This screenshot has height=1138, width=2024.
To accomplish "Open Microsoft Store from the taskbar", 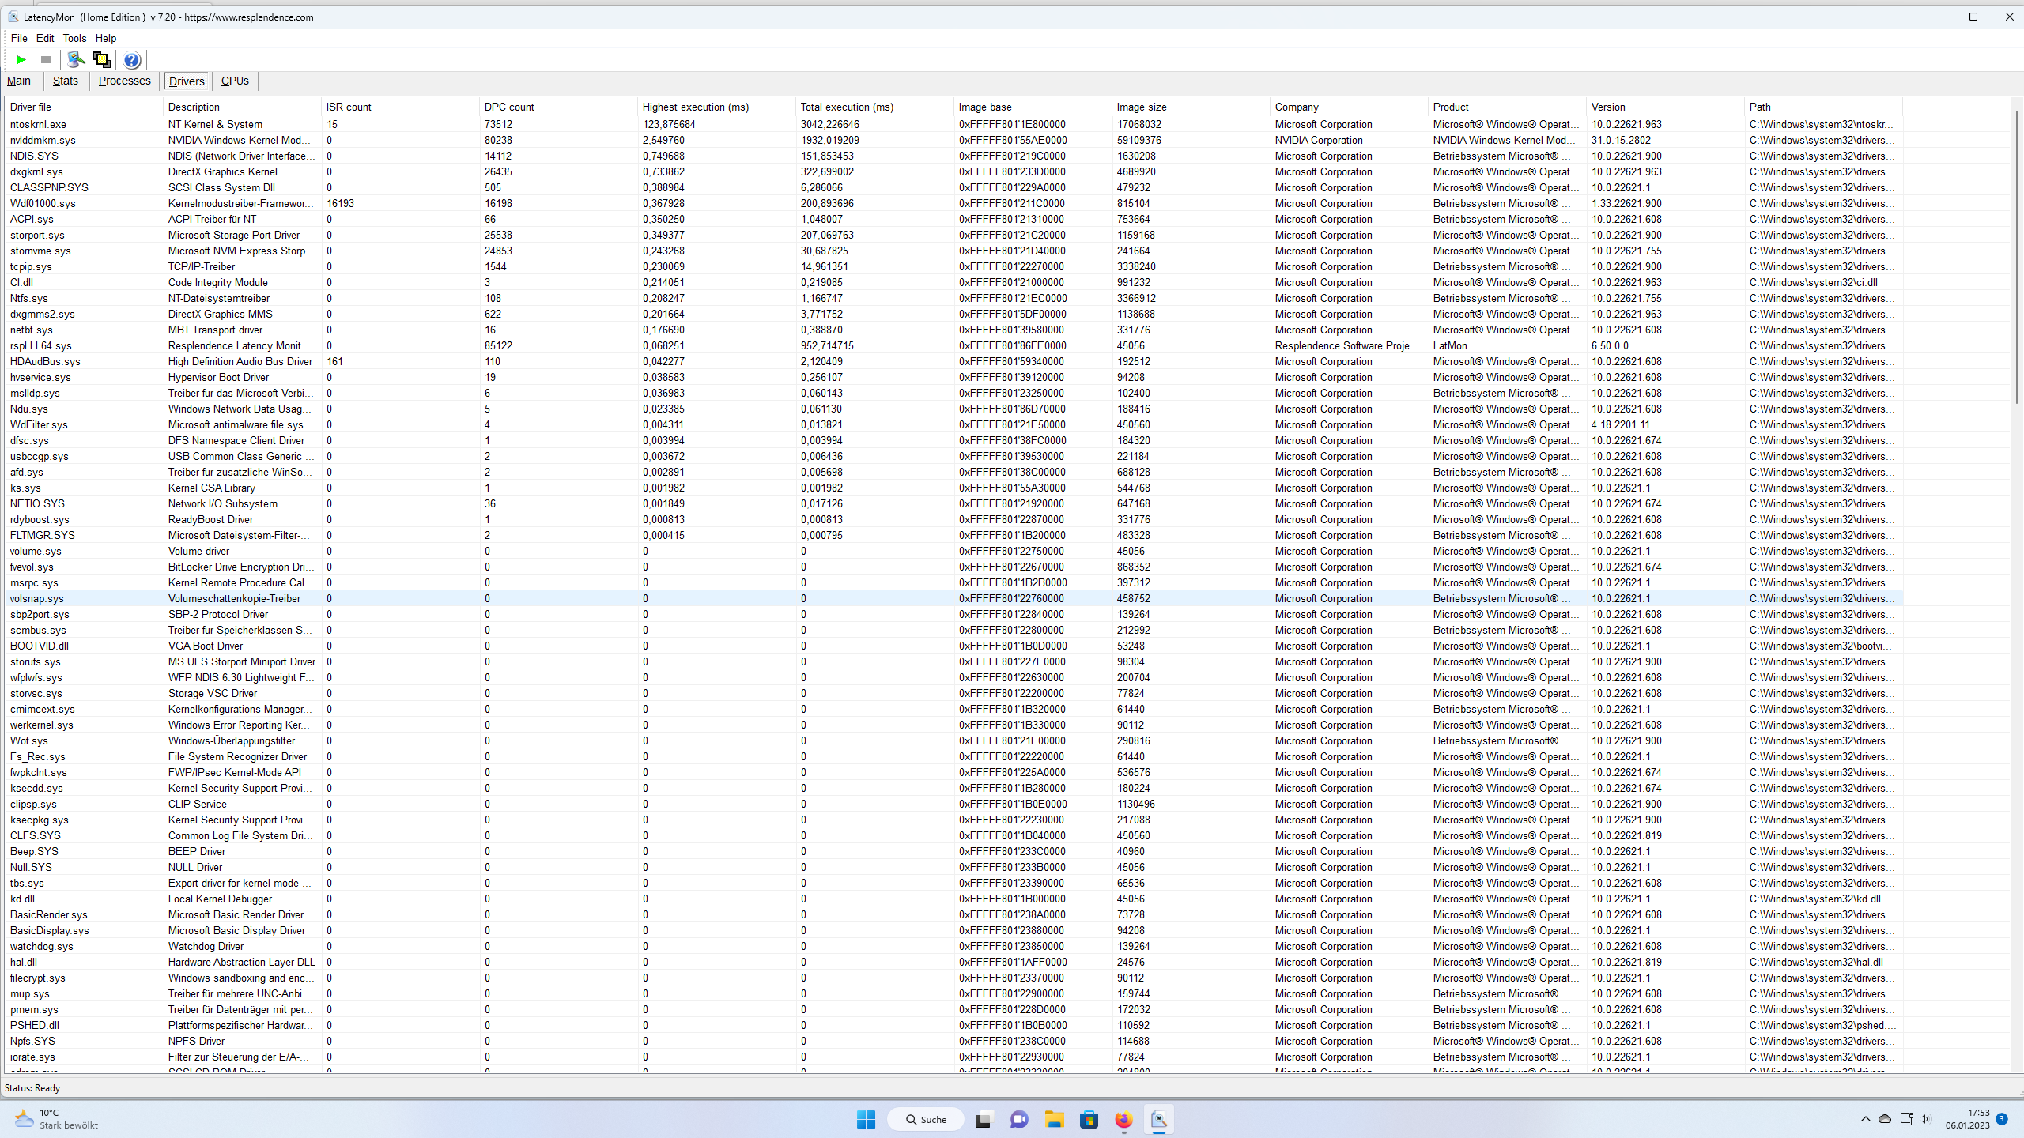I will click(x=1089, y=1119).
